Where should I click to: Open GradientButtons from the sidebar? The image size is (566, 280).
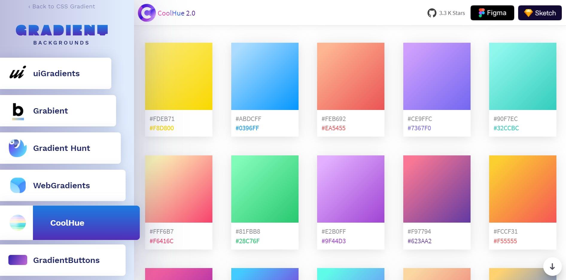(63, 260)
